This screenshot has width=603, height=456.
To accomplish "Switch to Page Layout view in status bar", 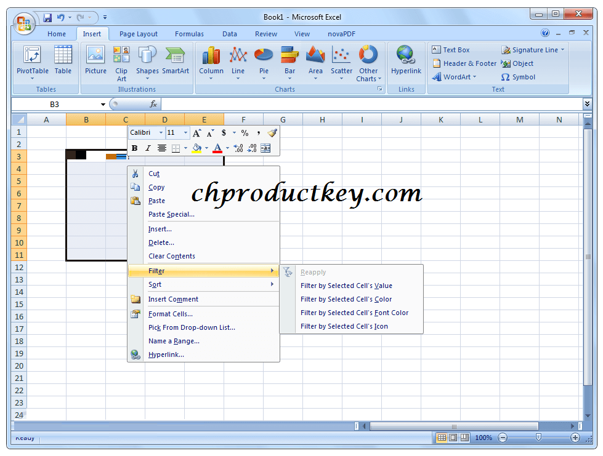I will tap(453, 438).
